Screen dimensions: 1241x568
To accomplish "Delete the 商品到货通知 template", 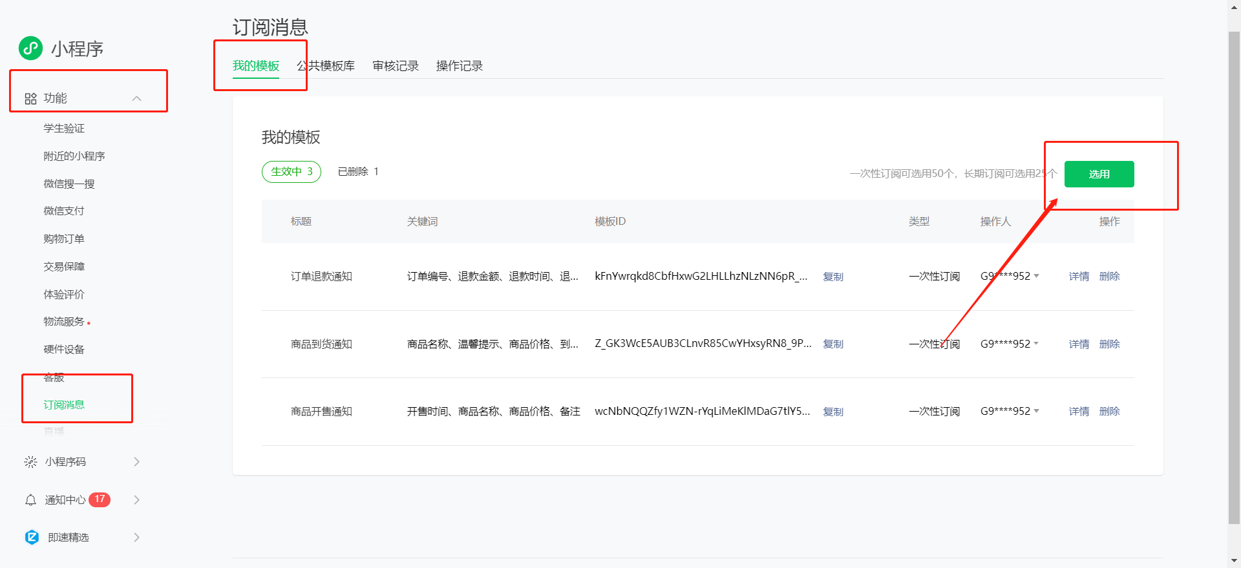I will [x=1110, y=344].
